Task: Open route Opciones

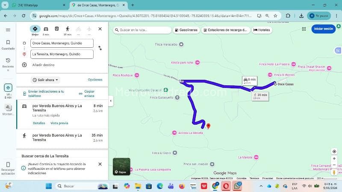Action: coord(95,80)
